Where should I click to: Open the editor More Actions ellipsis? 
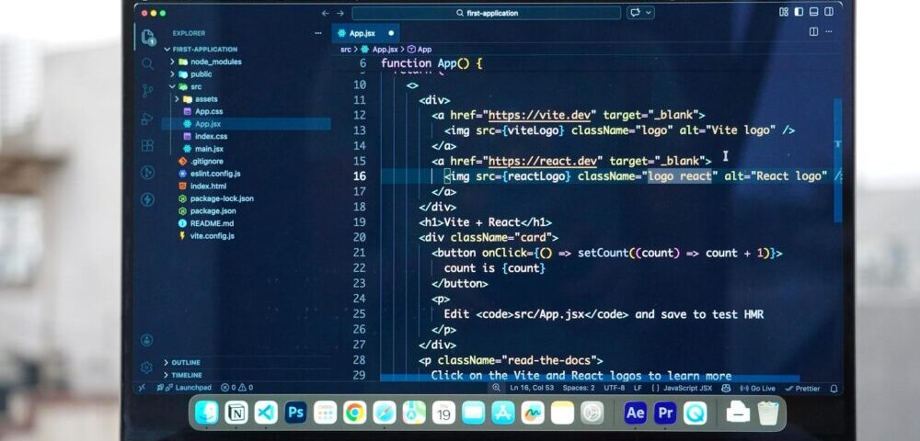[x=830, y=31]
